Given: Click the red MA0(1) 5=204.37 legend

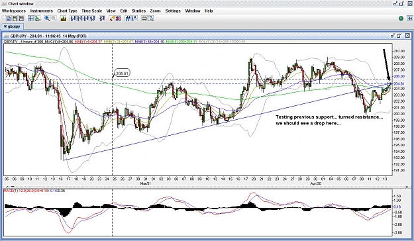Looking at the screenshot, I should (x=88, y=42).
